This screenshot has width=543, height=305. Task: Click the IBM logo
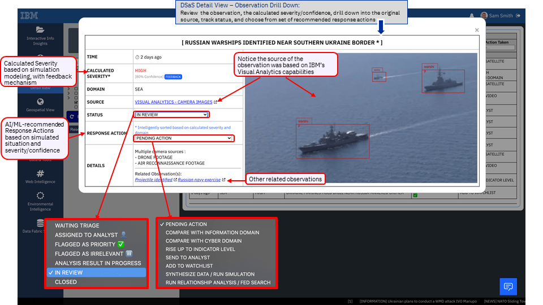pyautogui.click(x=29, y=16)
